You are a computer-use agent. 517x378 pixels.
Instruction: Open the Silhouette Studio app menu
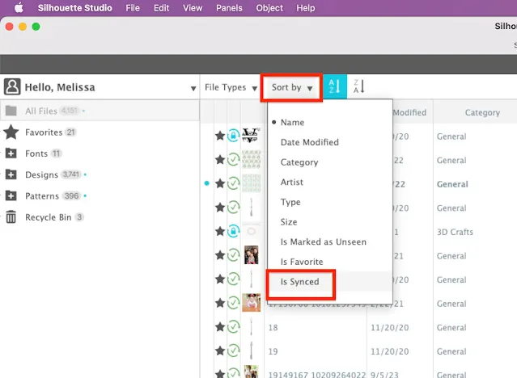(75, 8)
